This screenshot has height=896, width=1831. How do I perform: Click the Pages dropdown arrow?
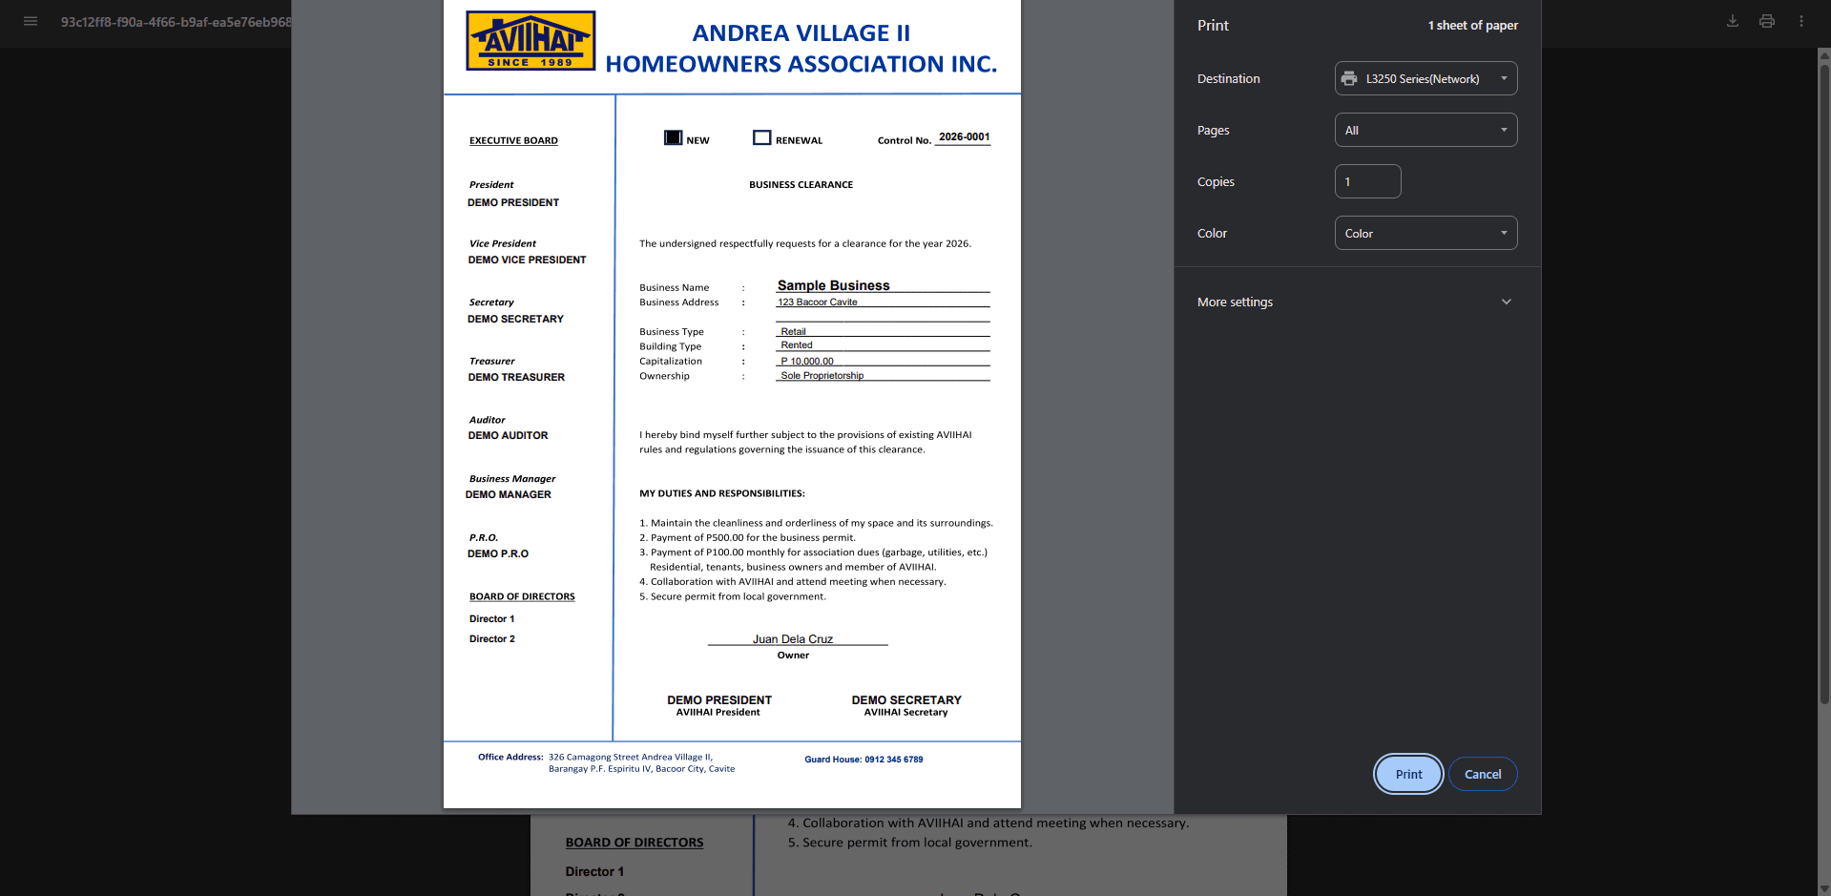tap(1504, 130)
